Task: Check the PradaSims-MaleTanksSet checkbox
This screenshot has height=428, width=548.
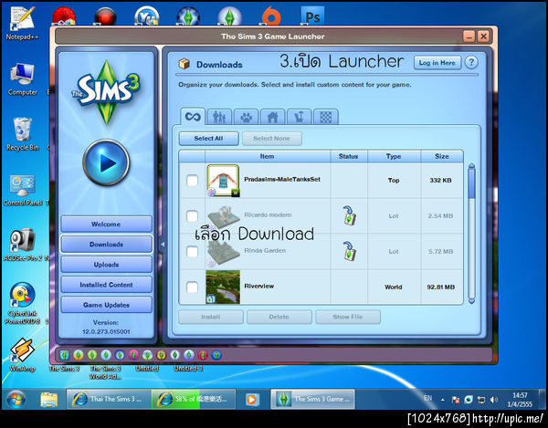Action: [x=192, y=181]
